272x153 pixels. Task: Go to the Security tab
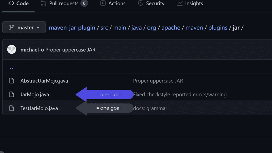[151, 4]
